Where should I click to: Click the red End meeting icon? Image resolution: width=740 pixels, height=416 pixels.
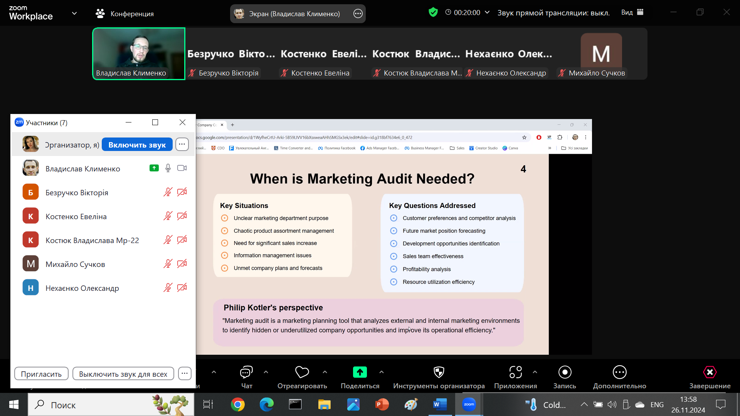(710, 372)
